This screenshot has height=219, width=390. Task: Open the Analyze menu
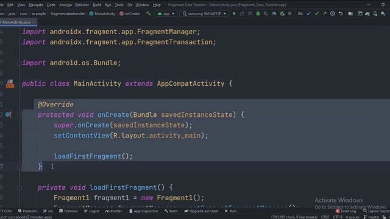point(65,5)
